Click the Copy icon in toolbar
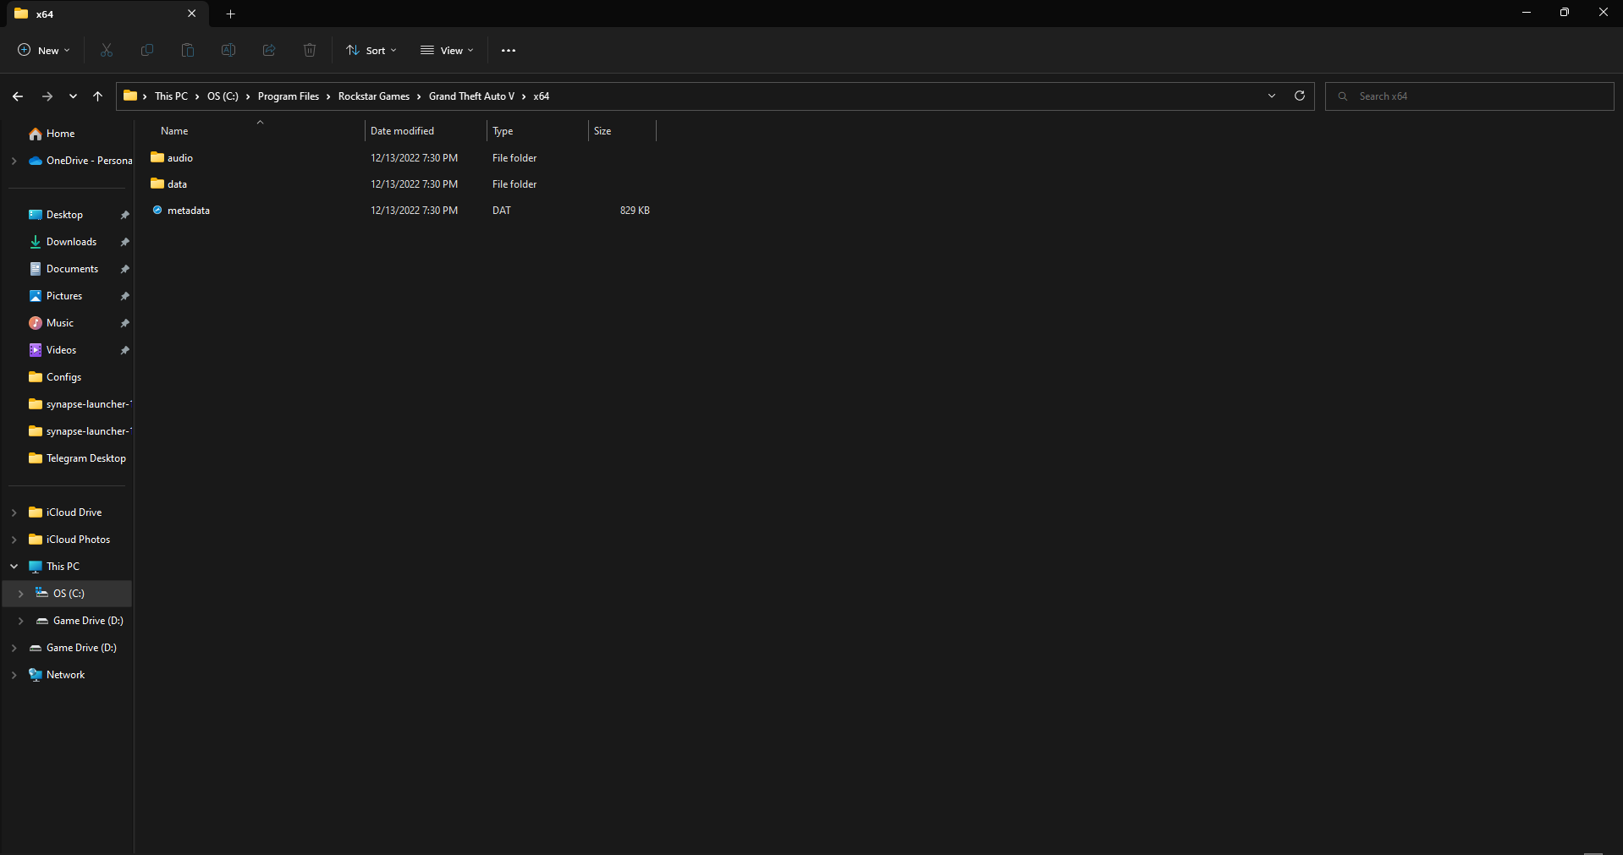 coord(147,51)
